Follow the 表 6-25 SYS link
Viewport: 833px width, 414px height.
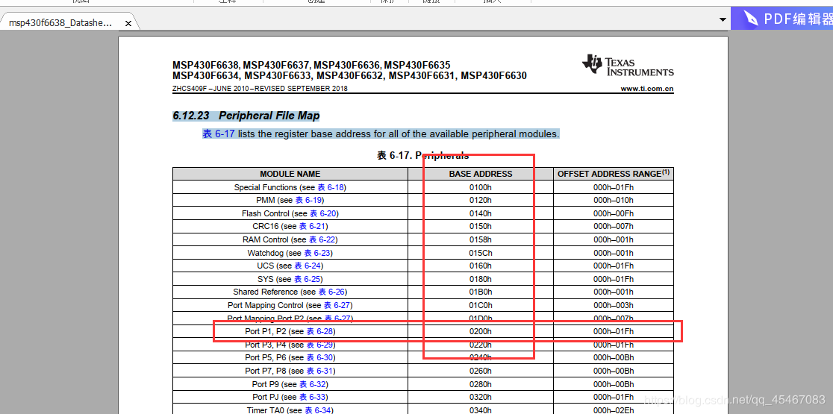tap(307, 279)
